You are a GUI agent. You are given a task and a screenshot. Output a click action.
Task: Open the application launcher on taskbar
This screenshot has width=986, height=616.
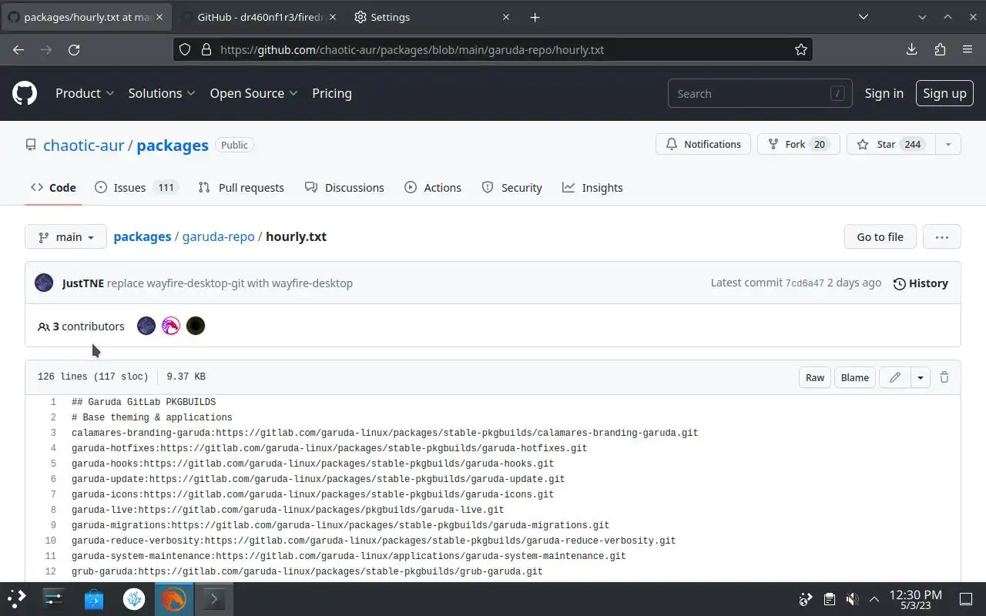(x=17, y=598)
